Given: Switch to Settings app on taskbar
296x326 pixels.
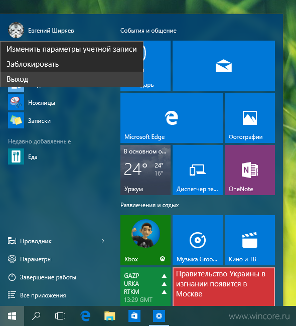Looking at the screenshot, I should [x=159, y=316].
